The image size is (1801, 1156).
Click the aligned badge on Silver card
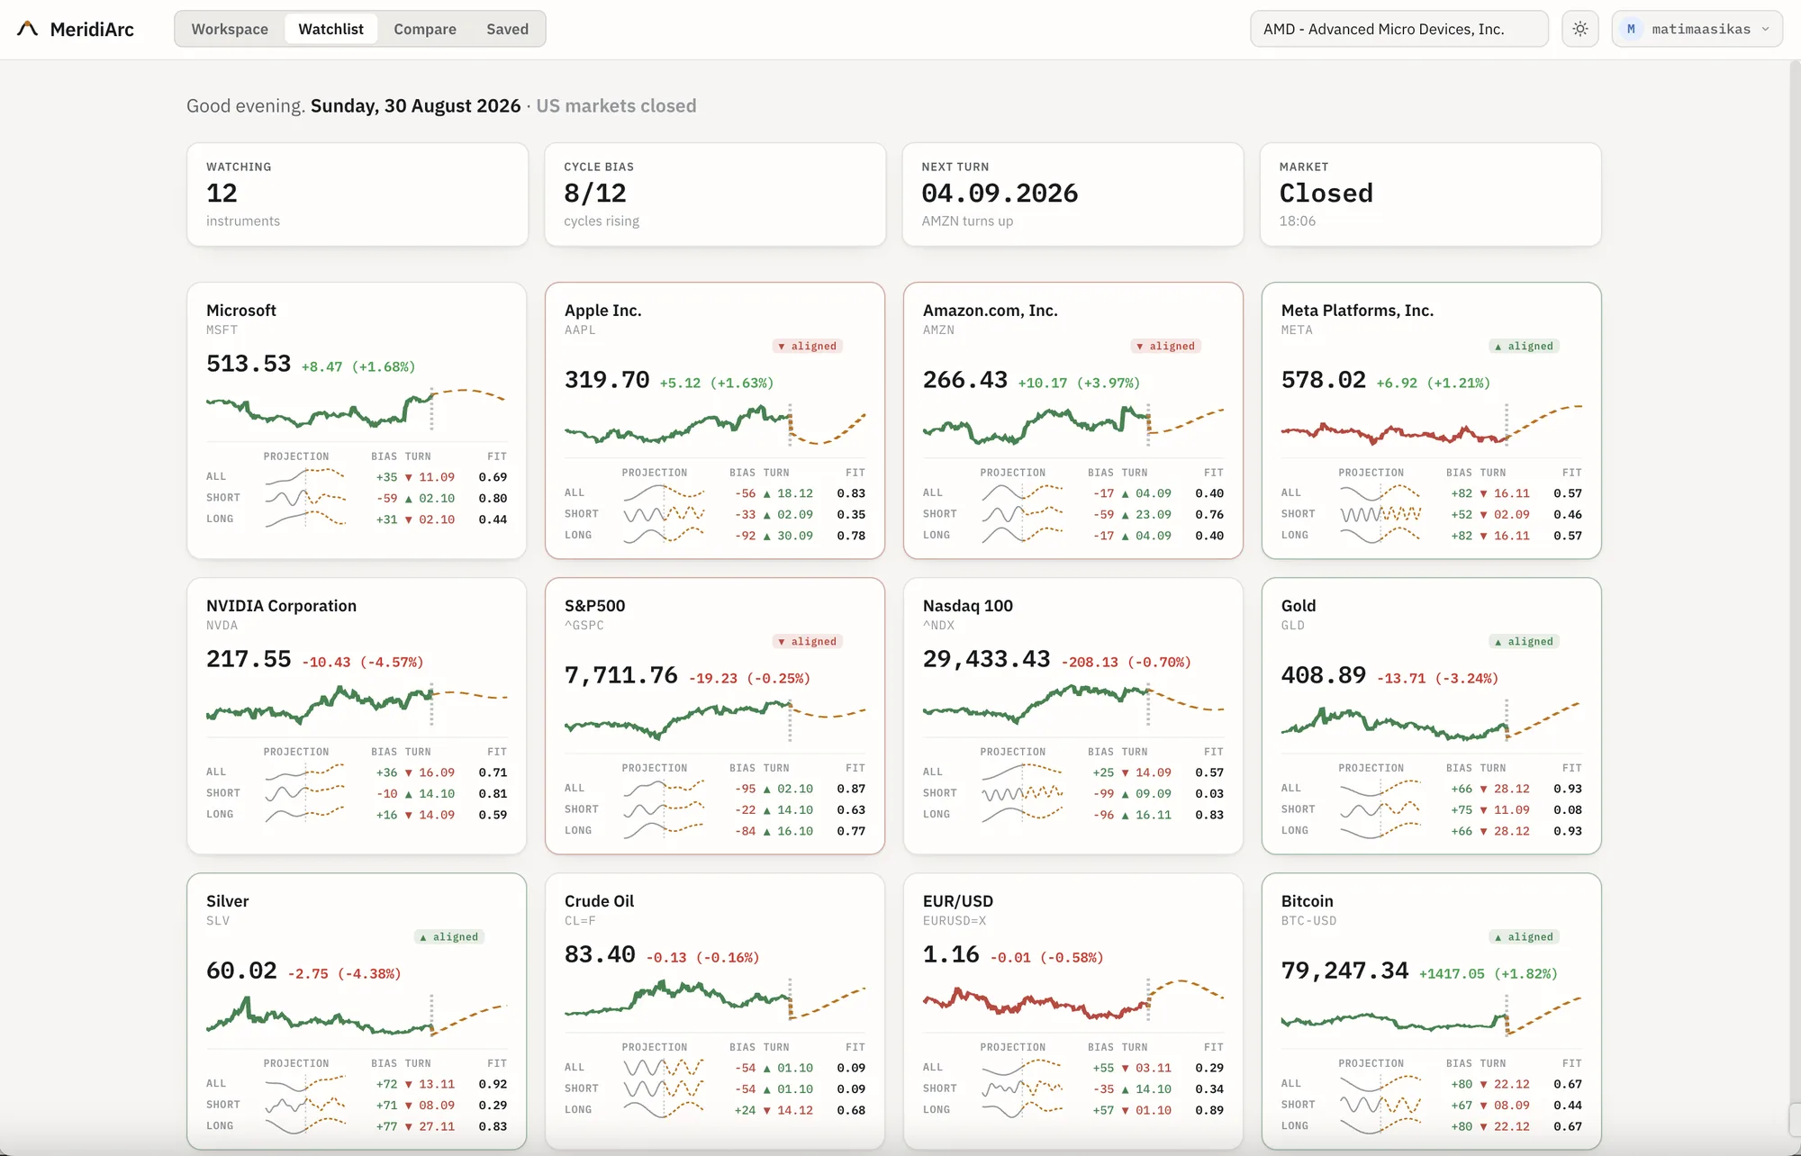[x=449, y=936]
